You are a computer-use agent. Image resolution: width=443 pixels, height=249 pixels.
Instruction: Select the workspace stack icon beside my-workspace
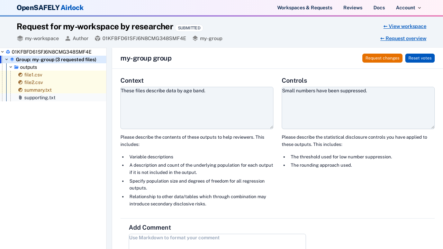20,38
